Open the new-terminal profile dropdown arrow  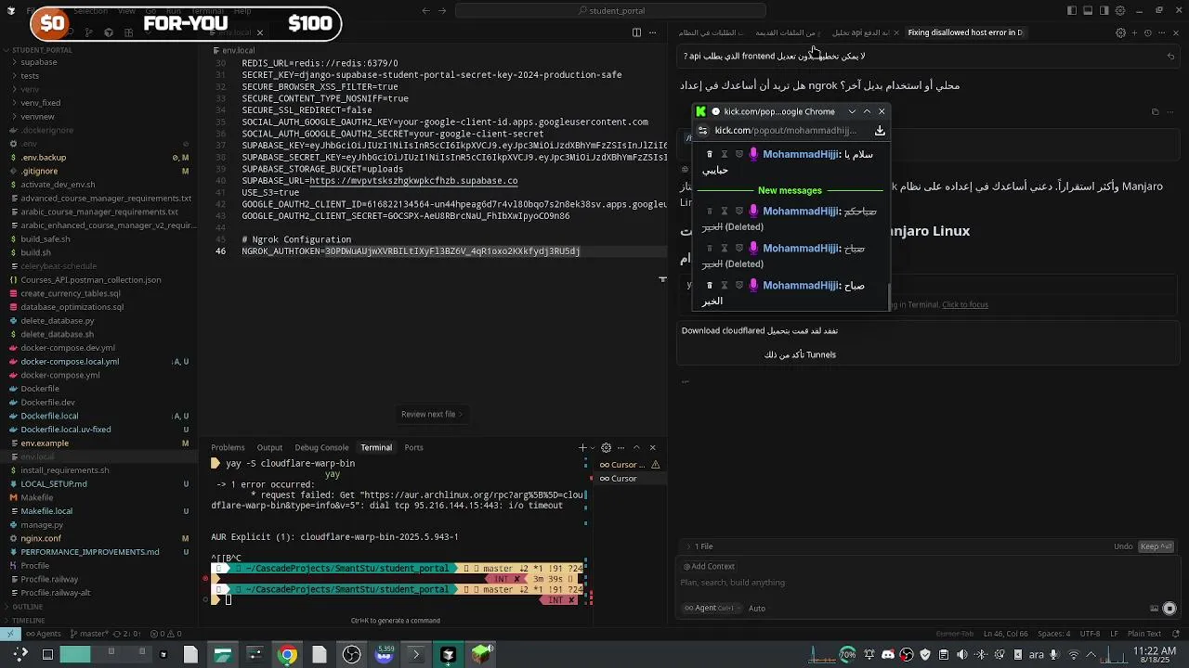click(592, 447)
